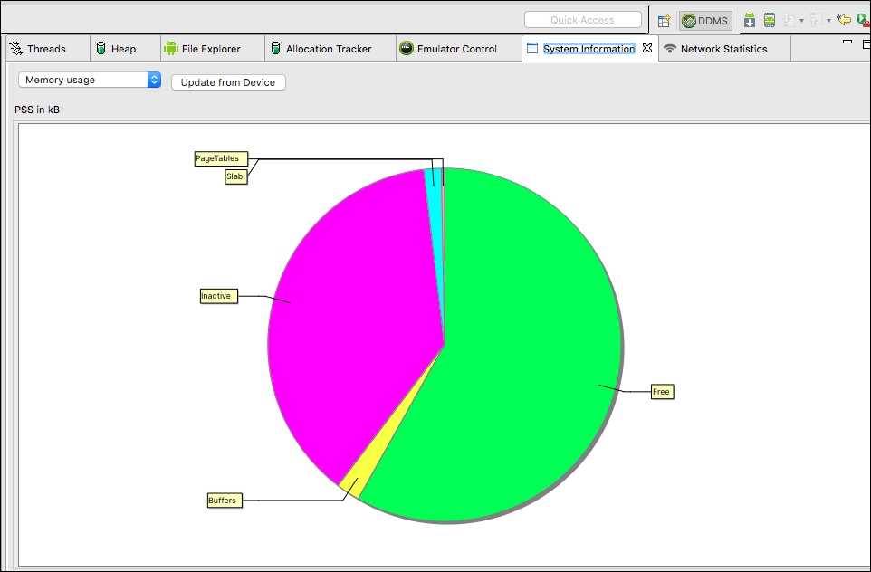Viewport: 871px width, 572px height.
Task: Switch to the DDMS perspective button
Action: point(705,21)
